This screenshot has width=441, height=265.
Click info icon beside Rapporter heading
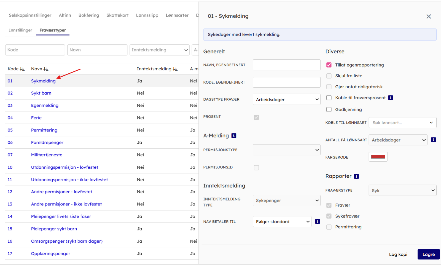[356, 176]
